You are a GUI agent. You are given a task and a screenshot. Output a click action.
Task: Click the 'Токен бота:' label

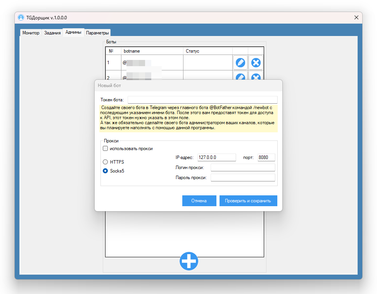(x=112, y=100)
